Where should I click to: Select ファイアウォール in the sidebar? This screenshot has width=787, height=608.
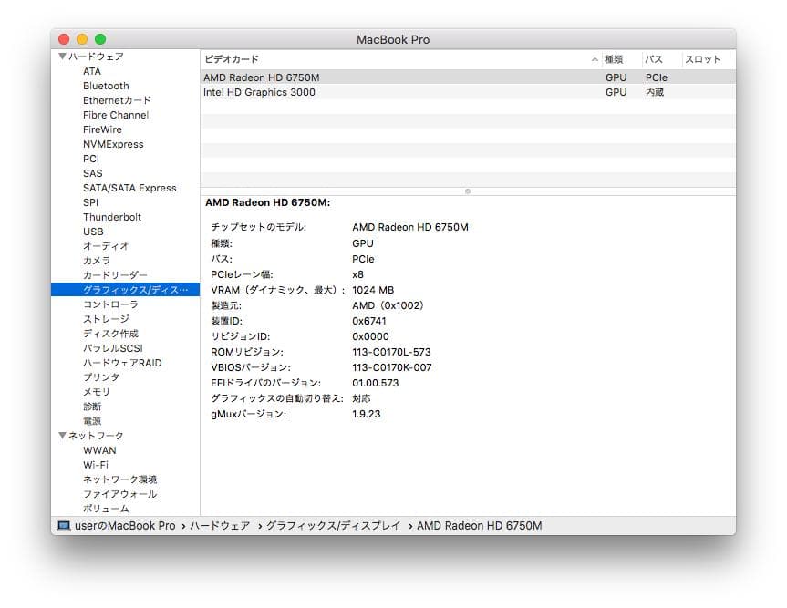(120, 494)
